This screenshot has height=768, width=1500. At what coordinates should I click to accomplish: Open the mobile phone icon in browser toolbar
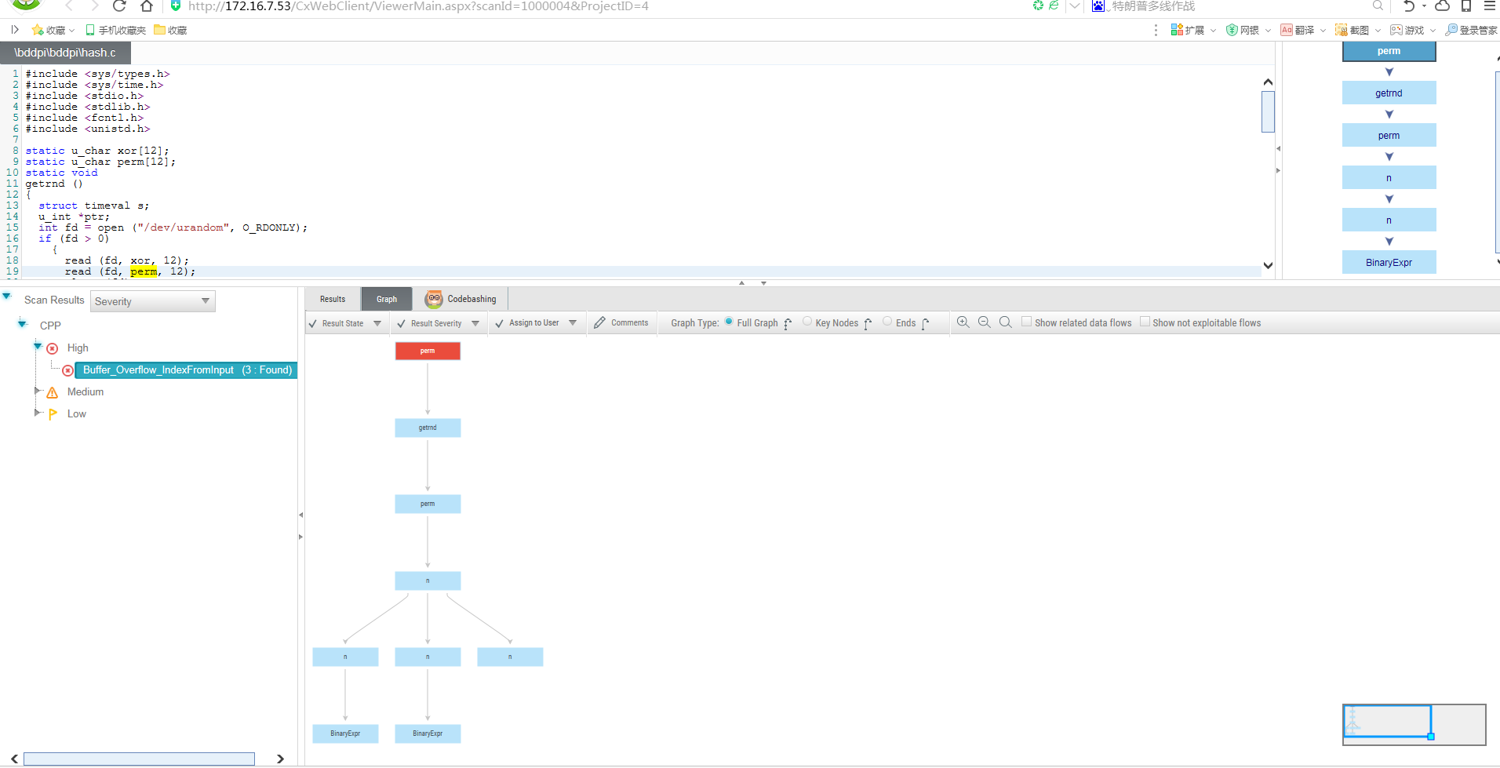tap(1466, 6)
